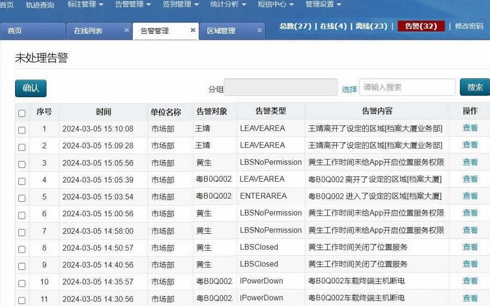Click 离线(23) status link
This screenshot has width=490, height=306.
point(371,26)
